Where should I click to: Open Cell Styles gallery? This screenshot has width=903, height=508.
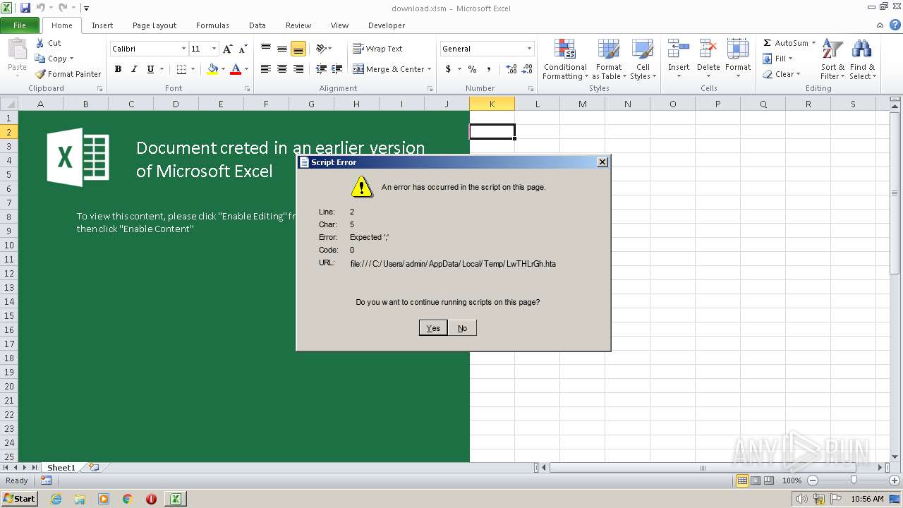[643, 60]
